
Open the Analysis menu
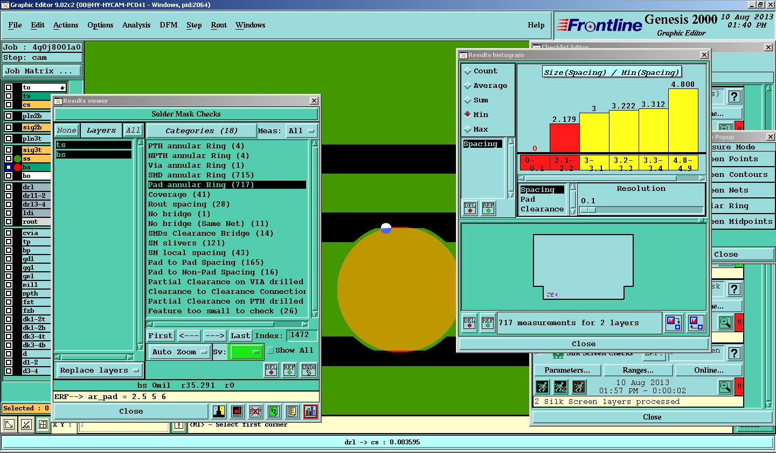136,25
